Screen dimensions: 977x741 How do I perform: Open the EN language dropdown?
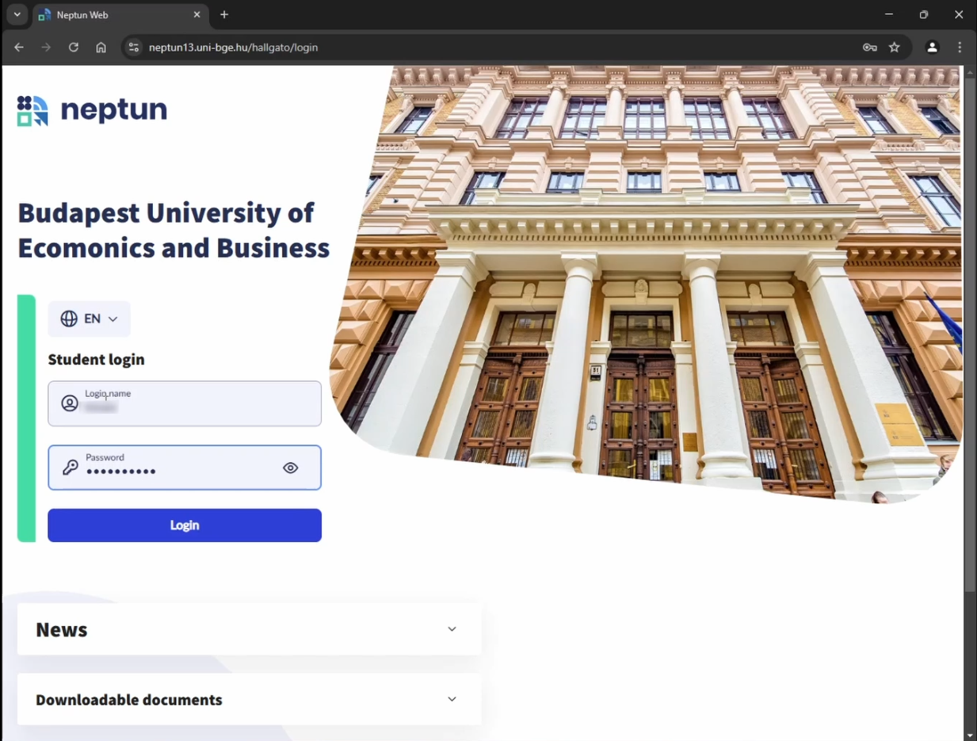[90, 319]
